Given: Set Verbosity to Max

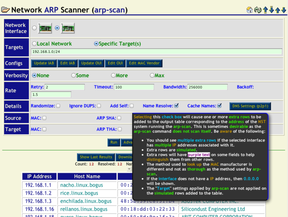Looking at the screenshot, I should [152, 75].
